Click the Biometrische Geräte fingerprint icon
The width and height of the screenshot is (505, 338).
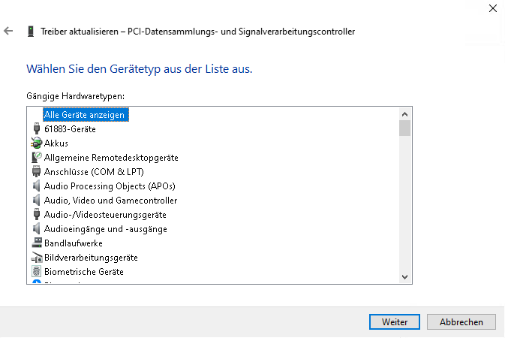pos(37,271)
